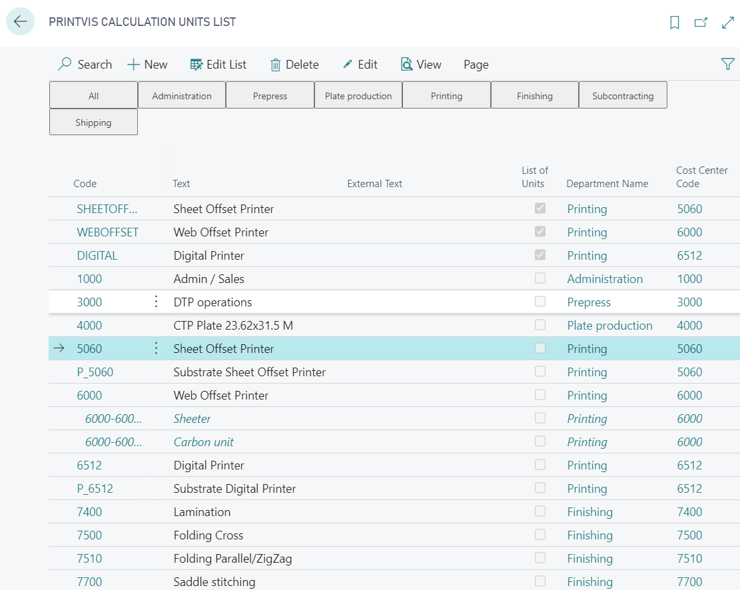
Task: Toggle List of Units for WEBOFFSET row
Action: pyautogui.click(x=540, y=231)
